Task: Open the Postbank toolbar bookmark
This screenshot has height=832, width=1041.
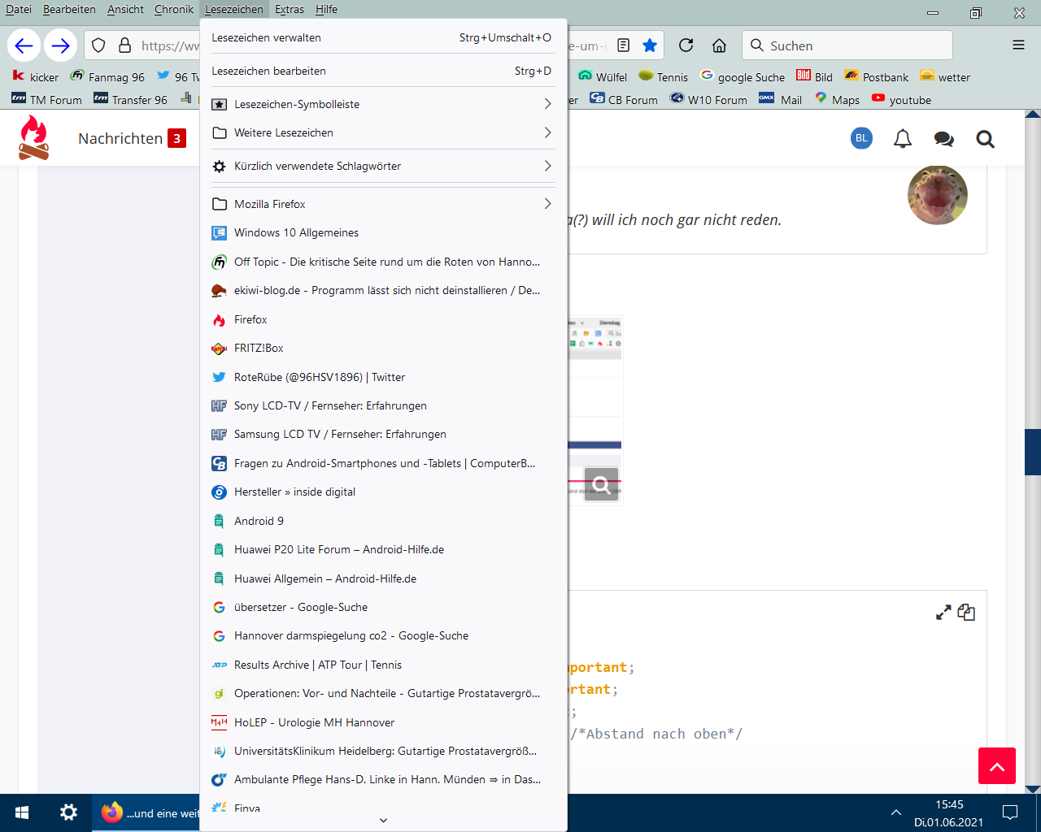Action: (x=876, y=77)
